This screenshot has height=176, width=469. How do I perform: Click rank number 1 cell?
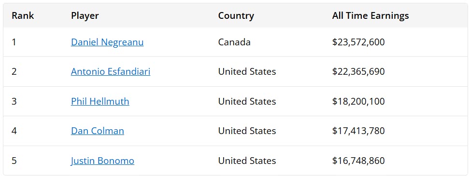pos(14,42)
